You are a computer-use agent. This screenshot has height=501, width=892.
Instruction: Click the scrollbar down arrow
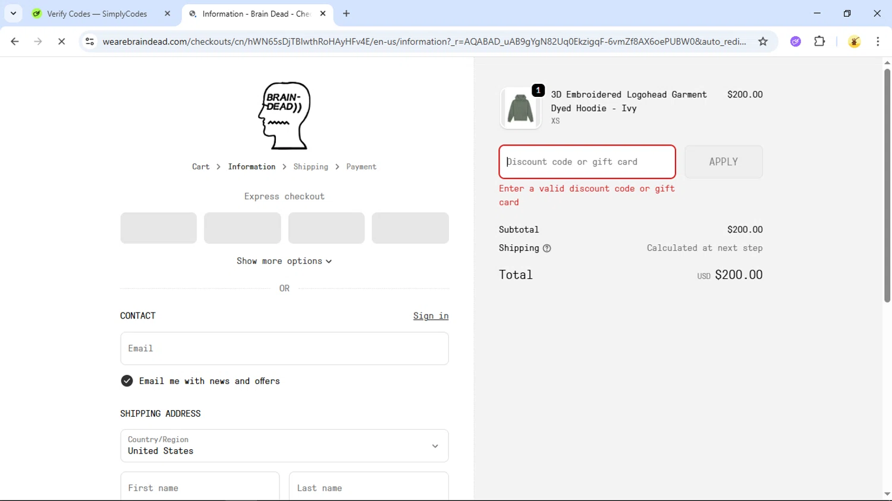coord(887,494)
